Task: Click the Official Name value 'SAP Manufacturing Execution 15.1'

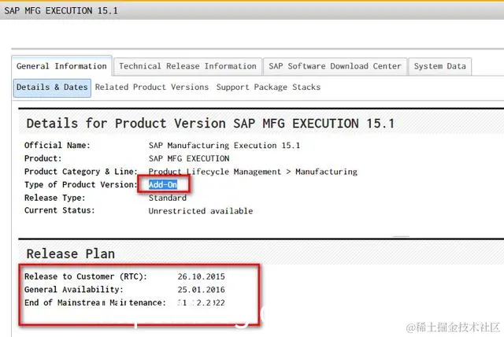Action: coord(224,146)
